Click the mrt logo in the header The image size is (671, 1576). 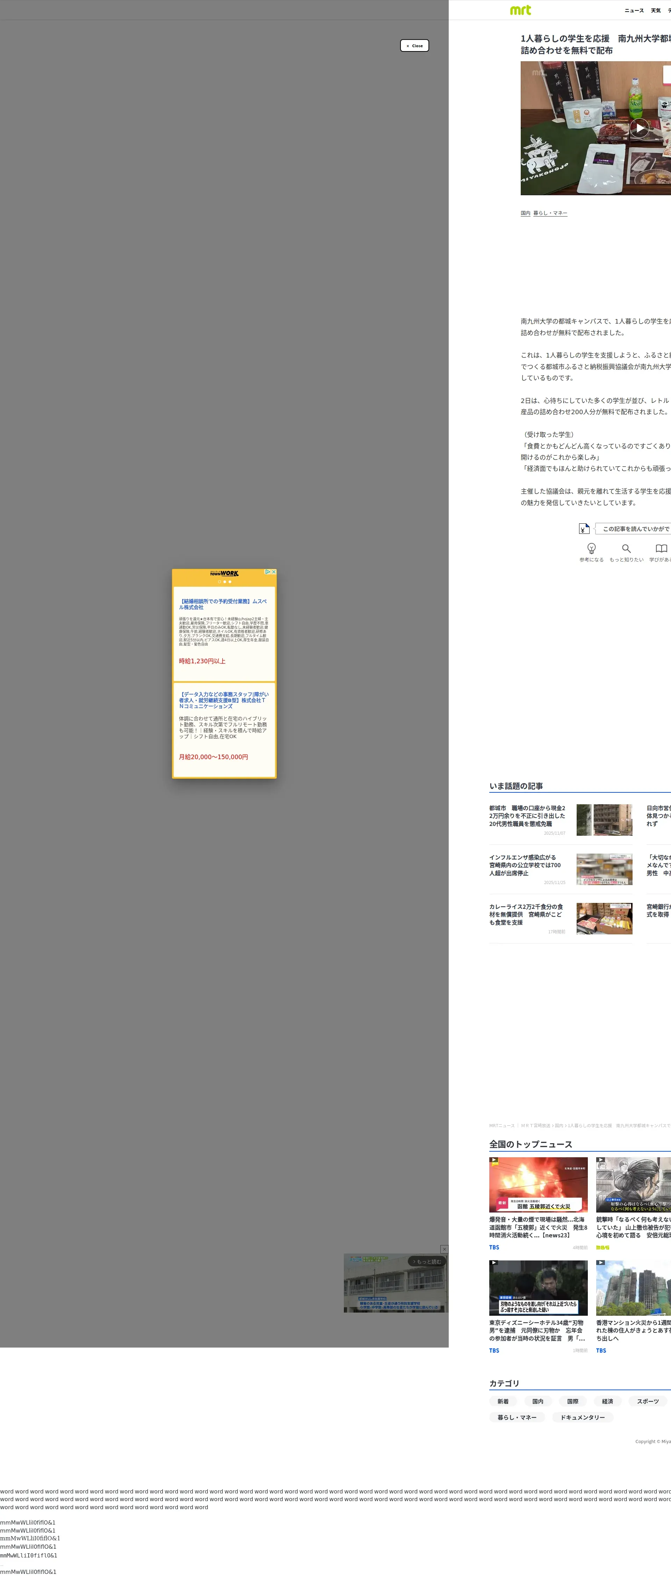click(520, 10)
